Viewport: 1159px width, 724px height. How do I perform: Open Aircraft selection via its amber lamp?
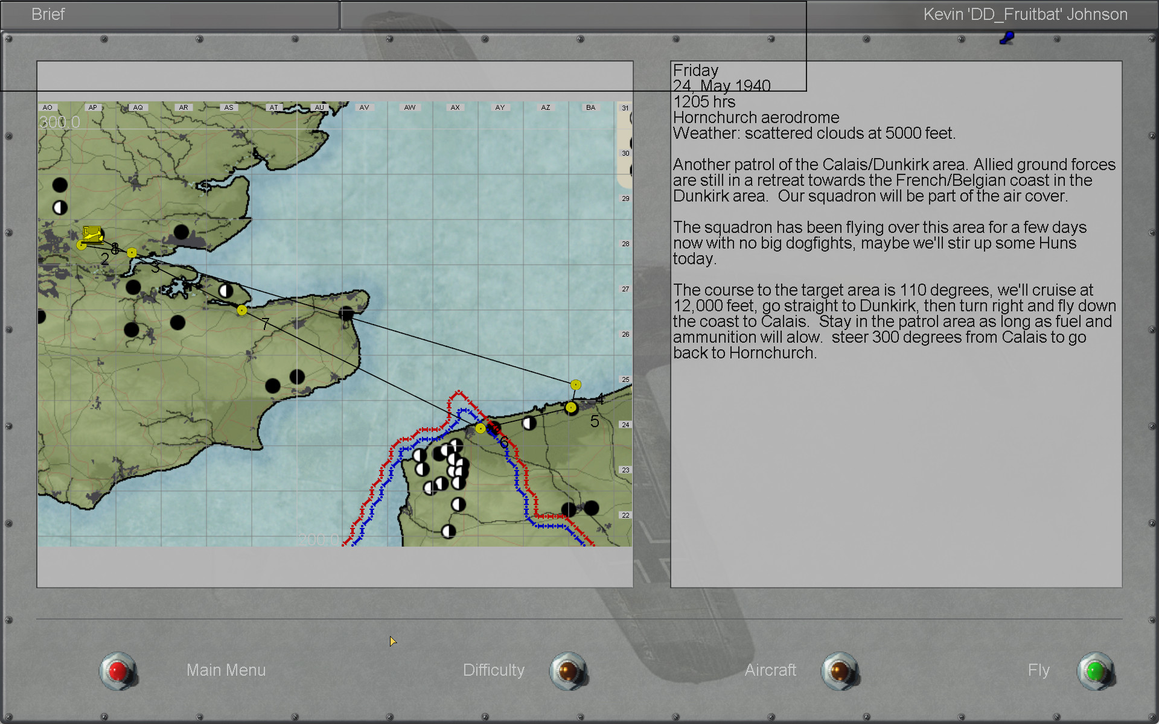click(839, 670)
